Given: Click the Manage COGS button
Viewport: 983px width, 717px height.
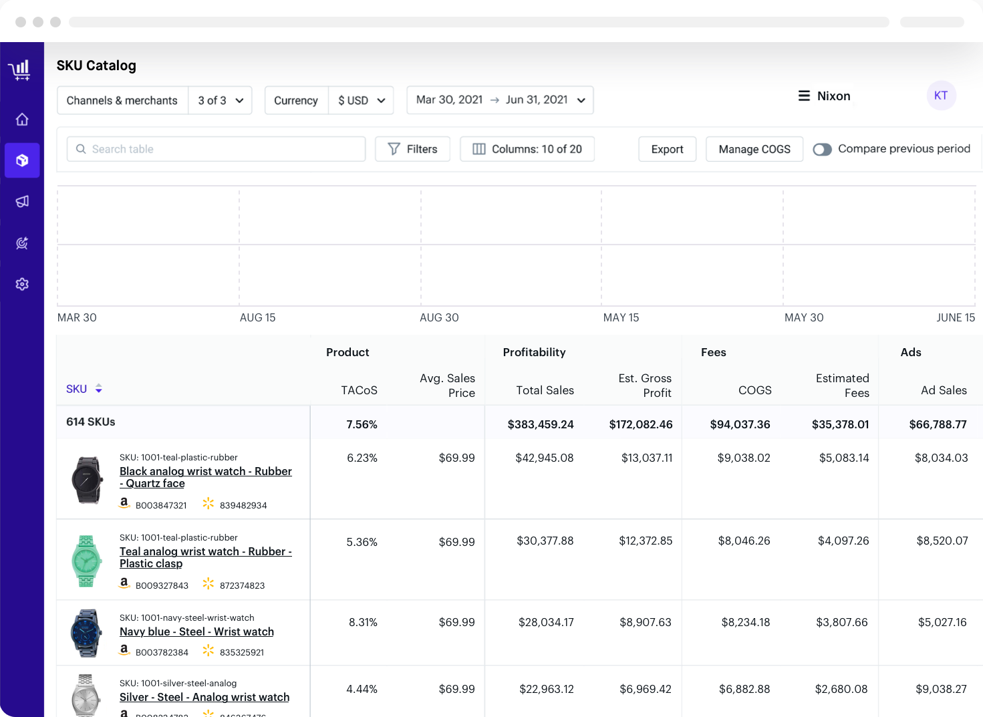Looking at the screenshot, I should point(754,149).
